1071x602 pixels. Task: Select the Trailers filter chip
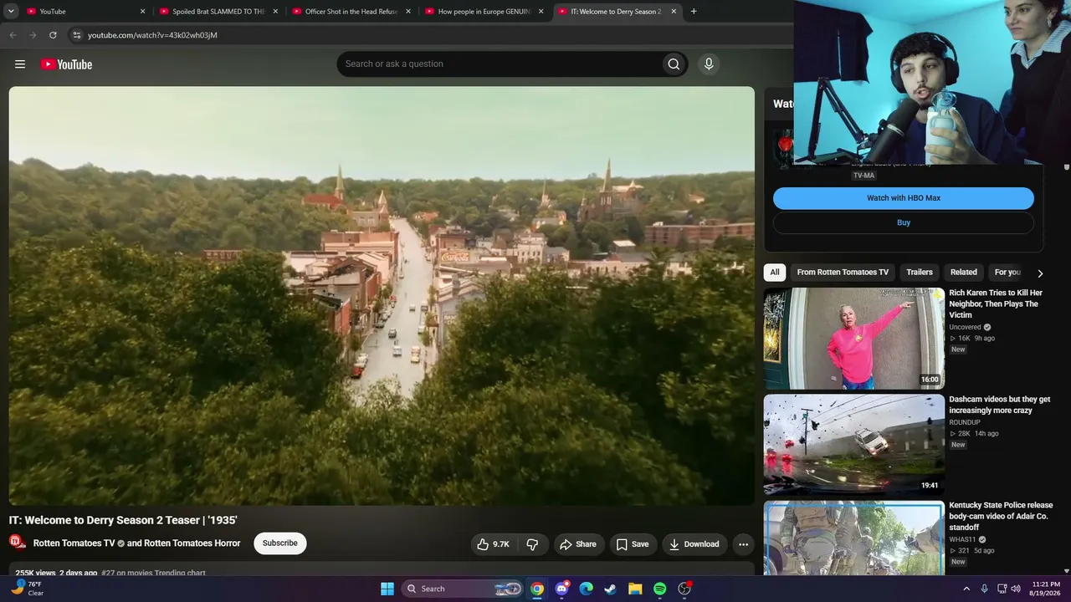click(x=920, y=272)
